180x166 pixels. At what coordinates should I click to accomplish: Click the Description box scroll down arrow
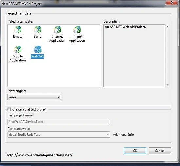[x=167, y=85]
